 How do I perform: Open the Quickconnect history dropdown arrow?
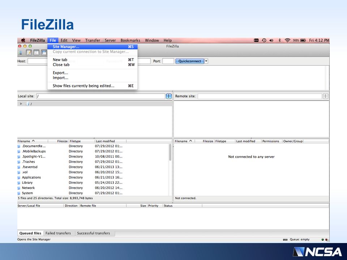click(x=206, y=61)
